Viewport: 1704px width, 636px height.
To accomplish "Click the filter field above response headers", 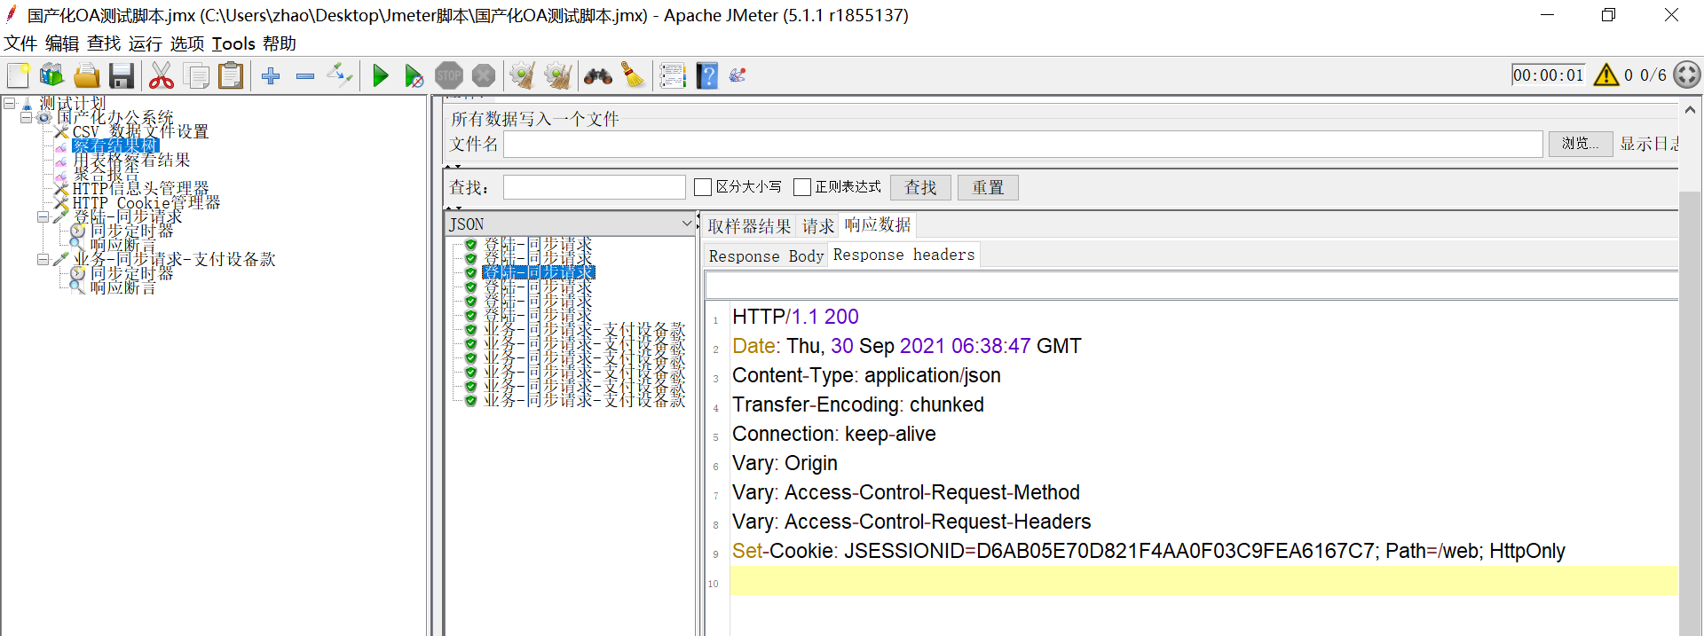I will [x=1191, y=286].
